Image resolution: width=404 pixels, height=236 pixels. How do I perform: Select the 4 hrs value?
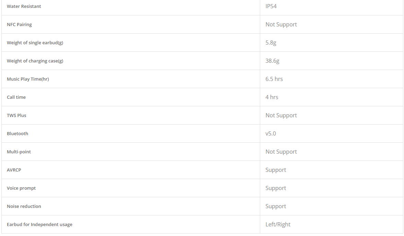pos(272,97)
